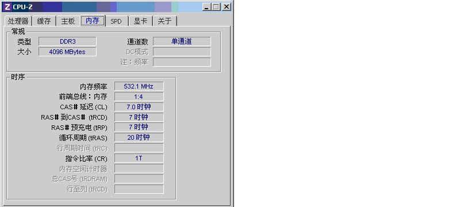Close the CPU-Z window

(x=226, y=7)
